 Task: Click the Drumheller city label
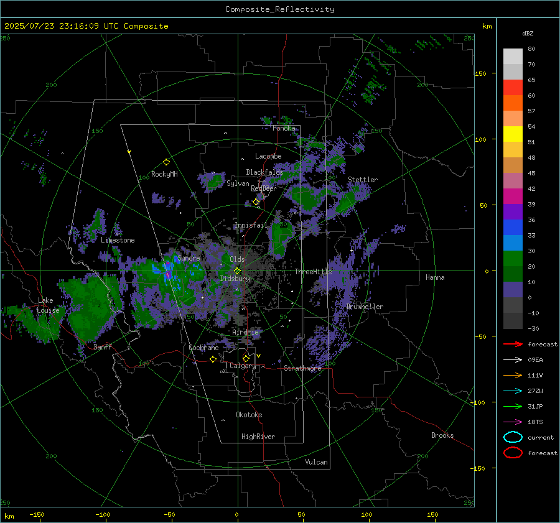point(365,307)
